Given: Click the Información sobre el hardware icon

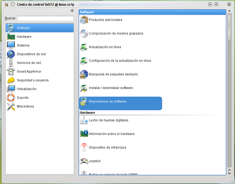Looking at the screenshot, I should click(x=84, y=134).
